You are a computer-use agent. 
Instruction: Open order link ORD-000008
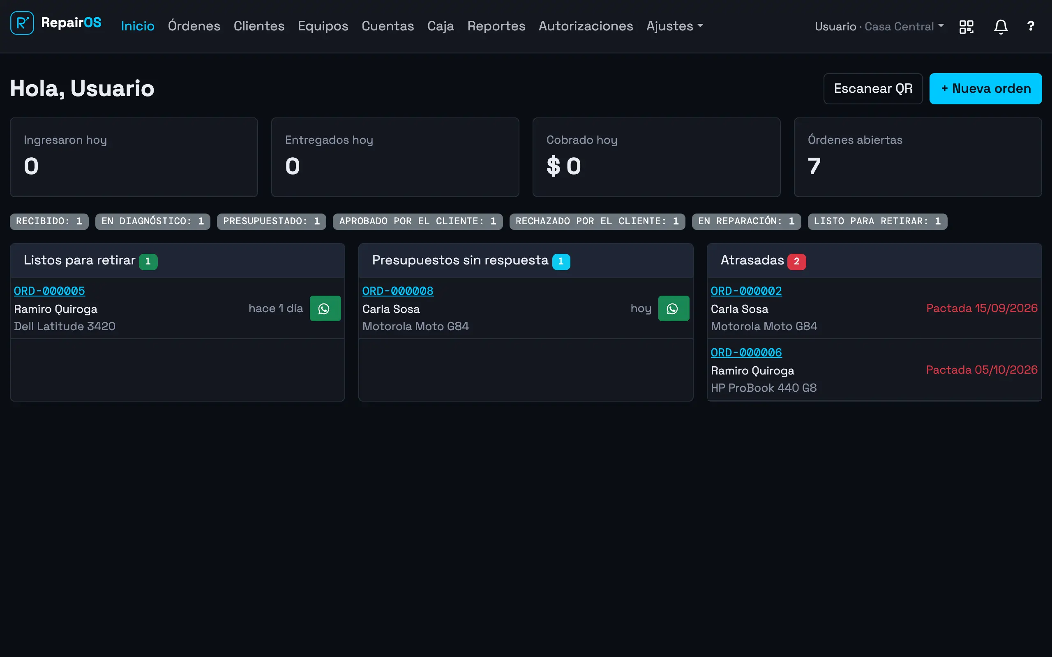398,291
